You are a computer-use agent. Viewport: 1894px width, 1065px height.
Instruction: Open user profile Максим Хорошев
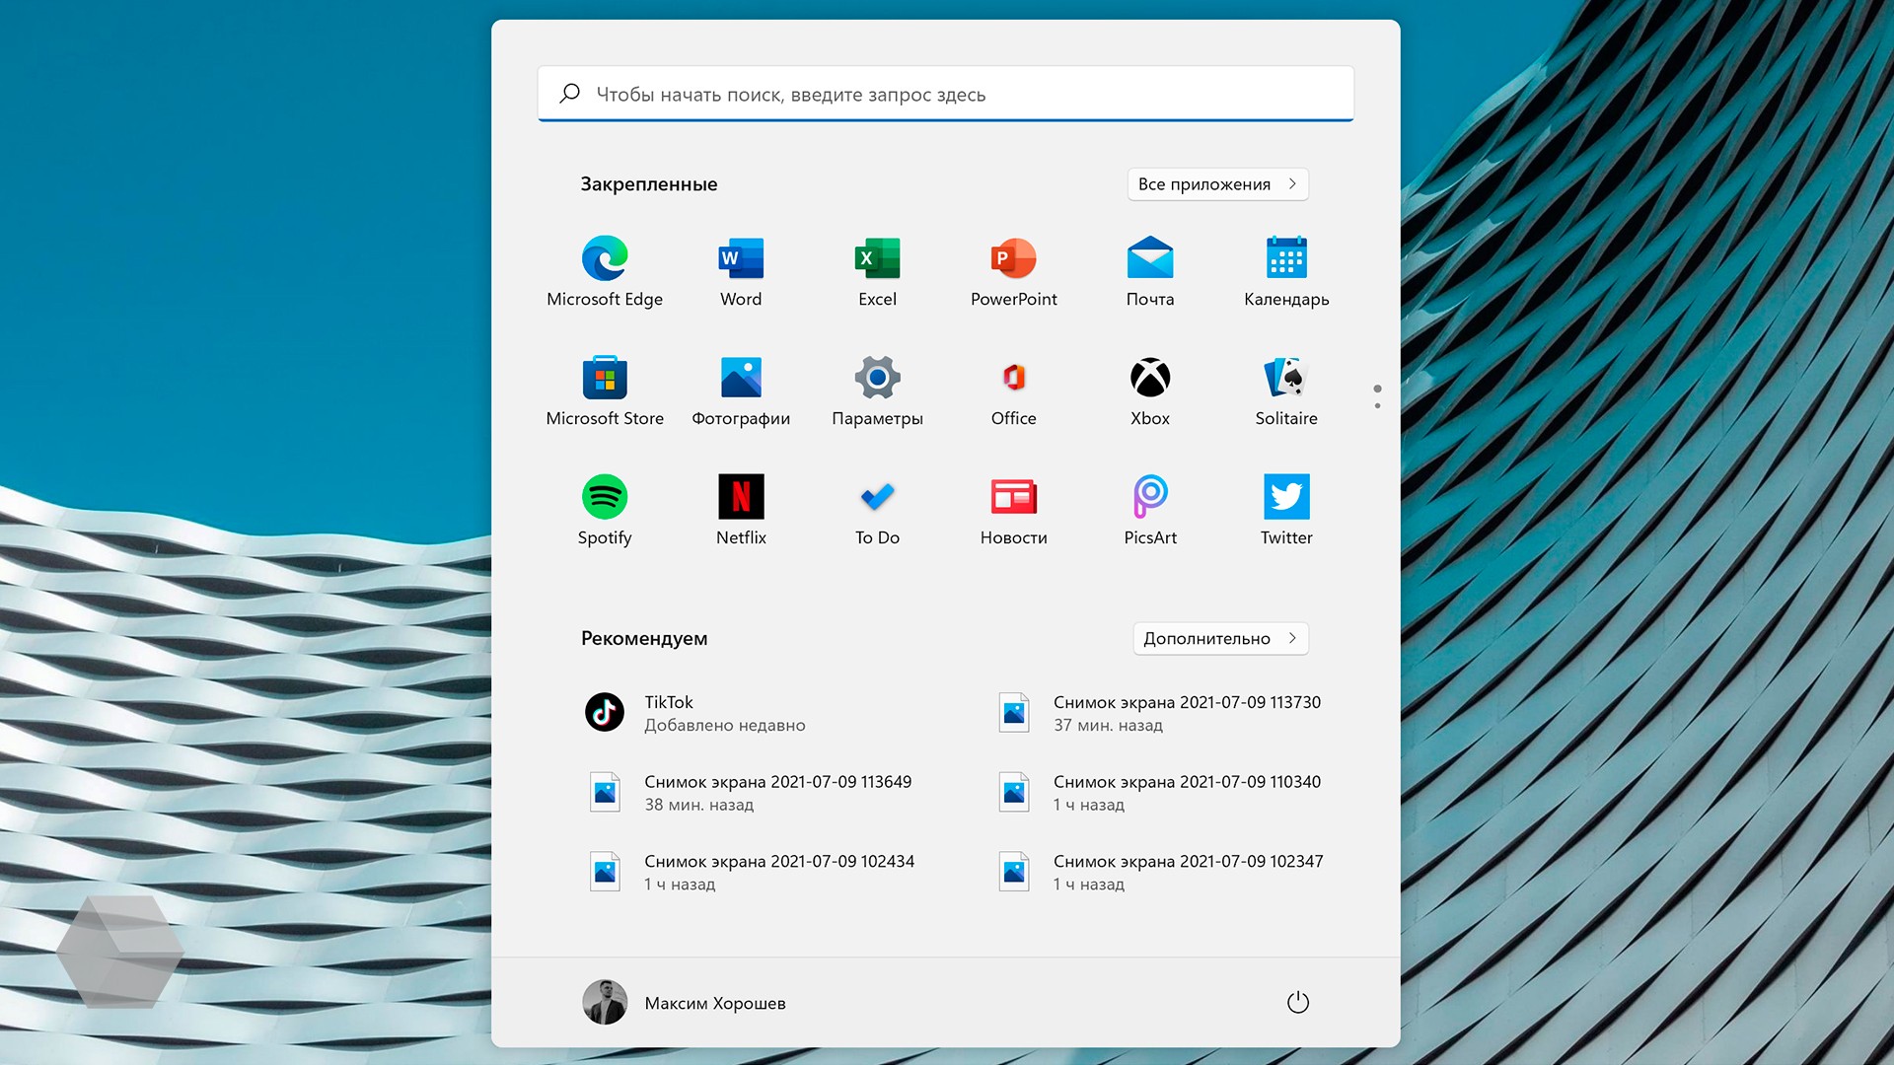(x=684, y=1003)
